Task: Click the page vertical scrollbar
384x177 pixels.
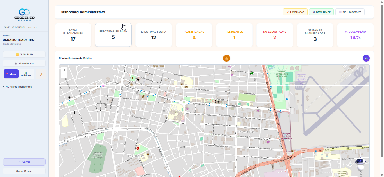Action: pos(382,81)
